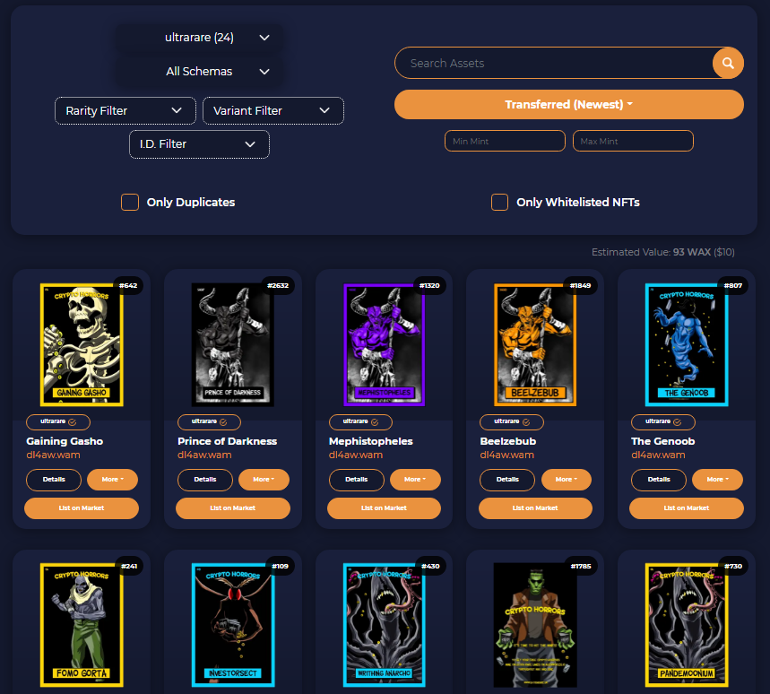Click owner dl4aw.wam under Beelzebub
Viewport: 770px width, 694px height.
tap(506, 455)
